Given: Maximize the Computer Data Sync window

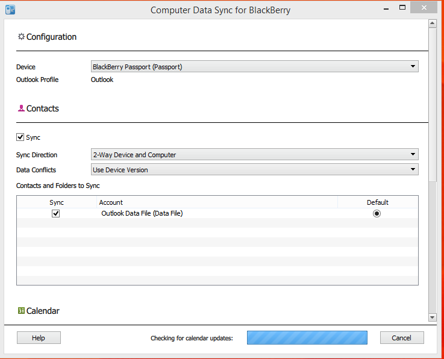Looking at the screenshot, I should coord(402,8).
